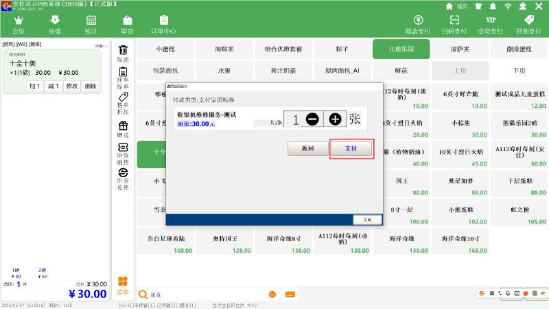Select the 粽子 category tab
549x309 pixels.
point(342,49)
